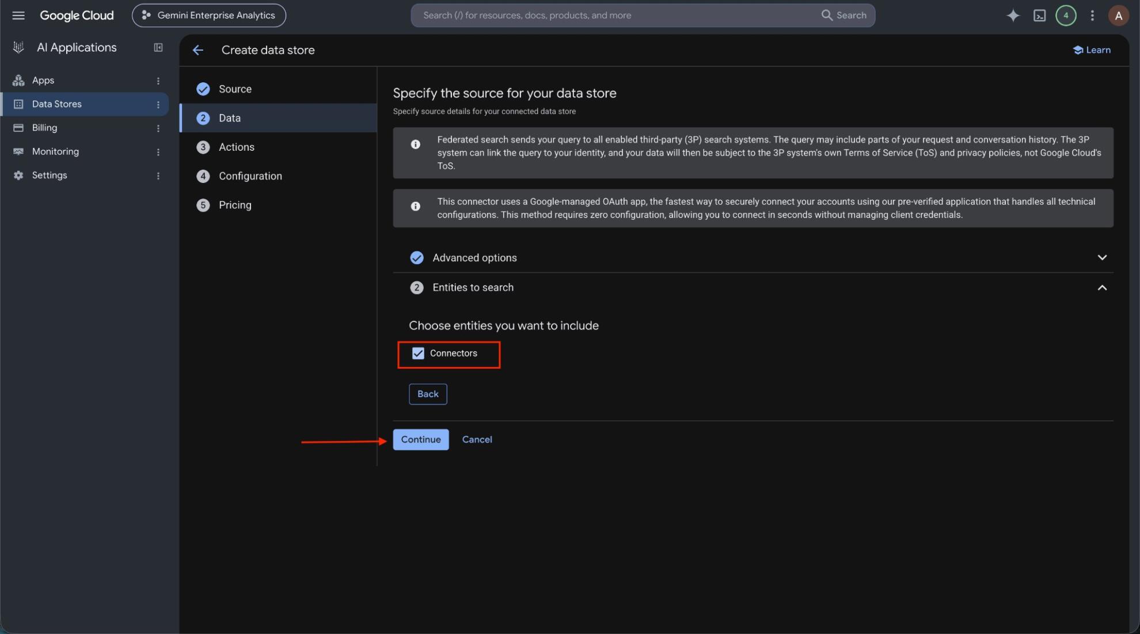Click the AI Applications product icon

click(x=18, y=48)
